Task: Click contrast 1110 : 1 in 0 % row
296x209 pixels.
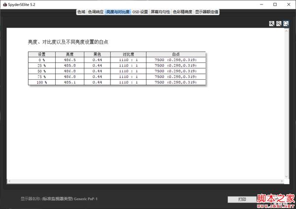Action: pyautogui.click(x=128, y=60)
